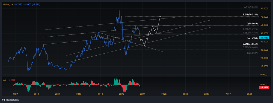Click the TradingView logo
The height and width of the screenshot is (103, 273).
coord(10,100)
